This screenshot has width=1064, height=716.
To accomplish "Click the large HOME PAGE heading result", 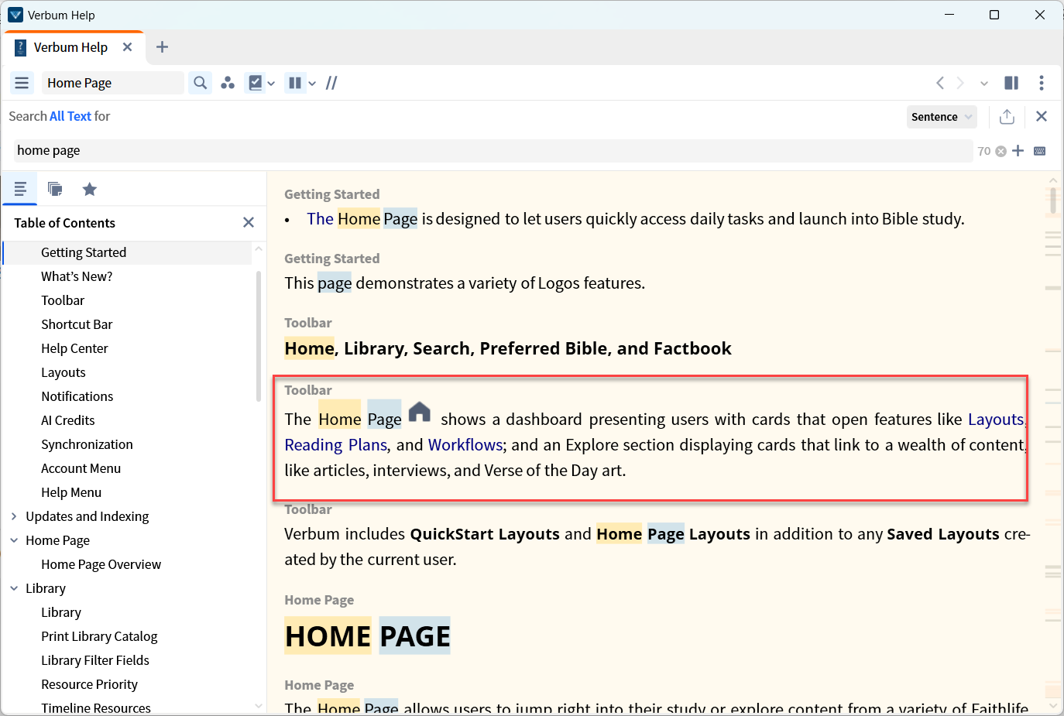I will tap(367, 636).
